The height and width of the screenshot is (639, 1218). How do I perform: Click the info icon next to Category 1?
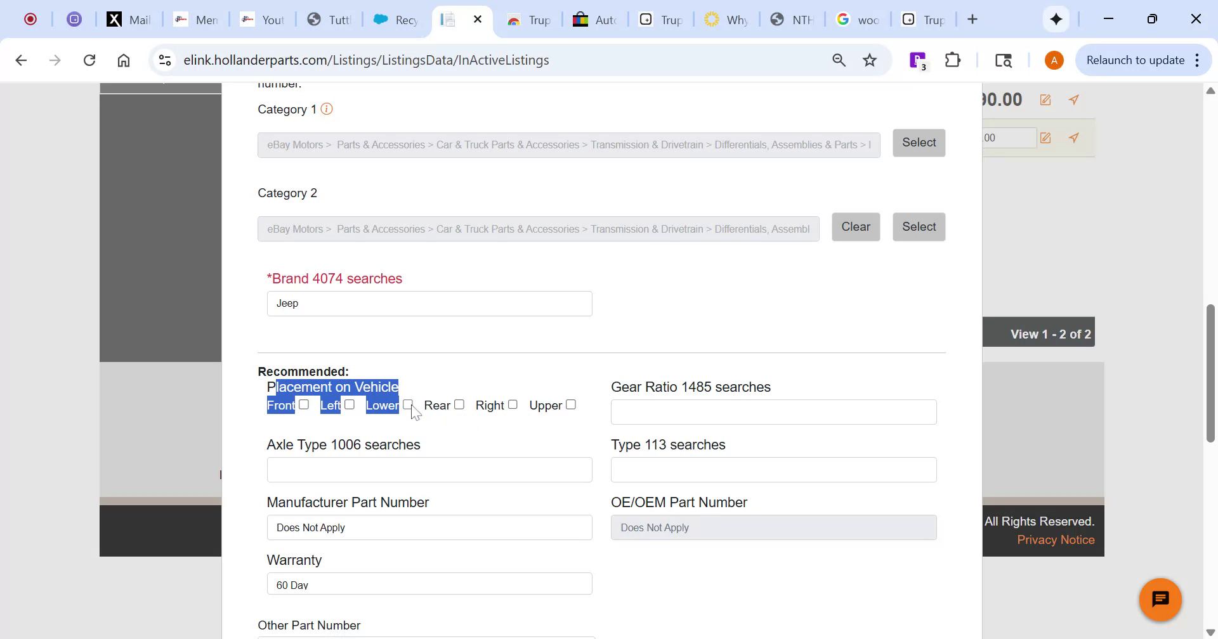pyautogui.click(x=327, y=109)
